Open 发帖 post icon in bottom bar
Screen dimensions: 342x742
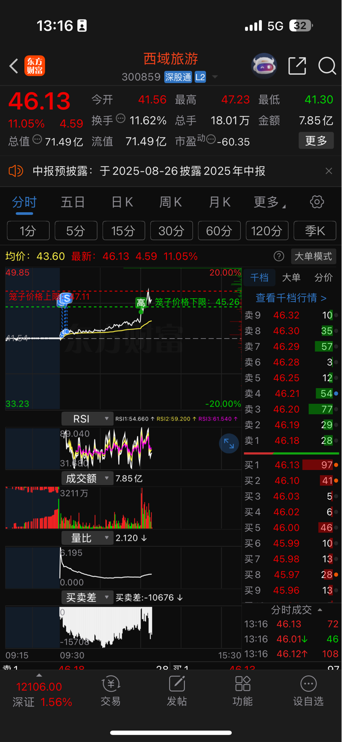click(x=177, y=691)
